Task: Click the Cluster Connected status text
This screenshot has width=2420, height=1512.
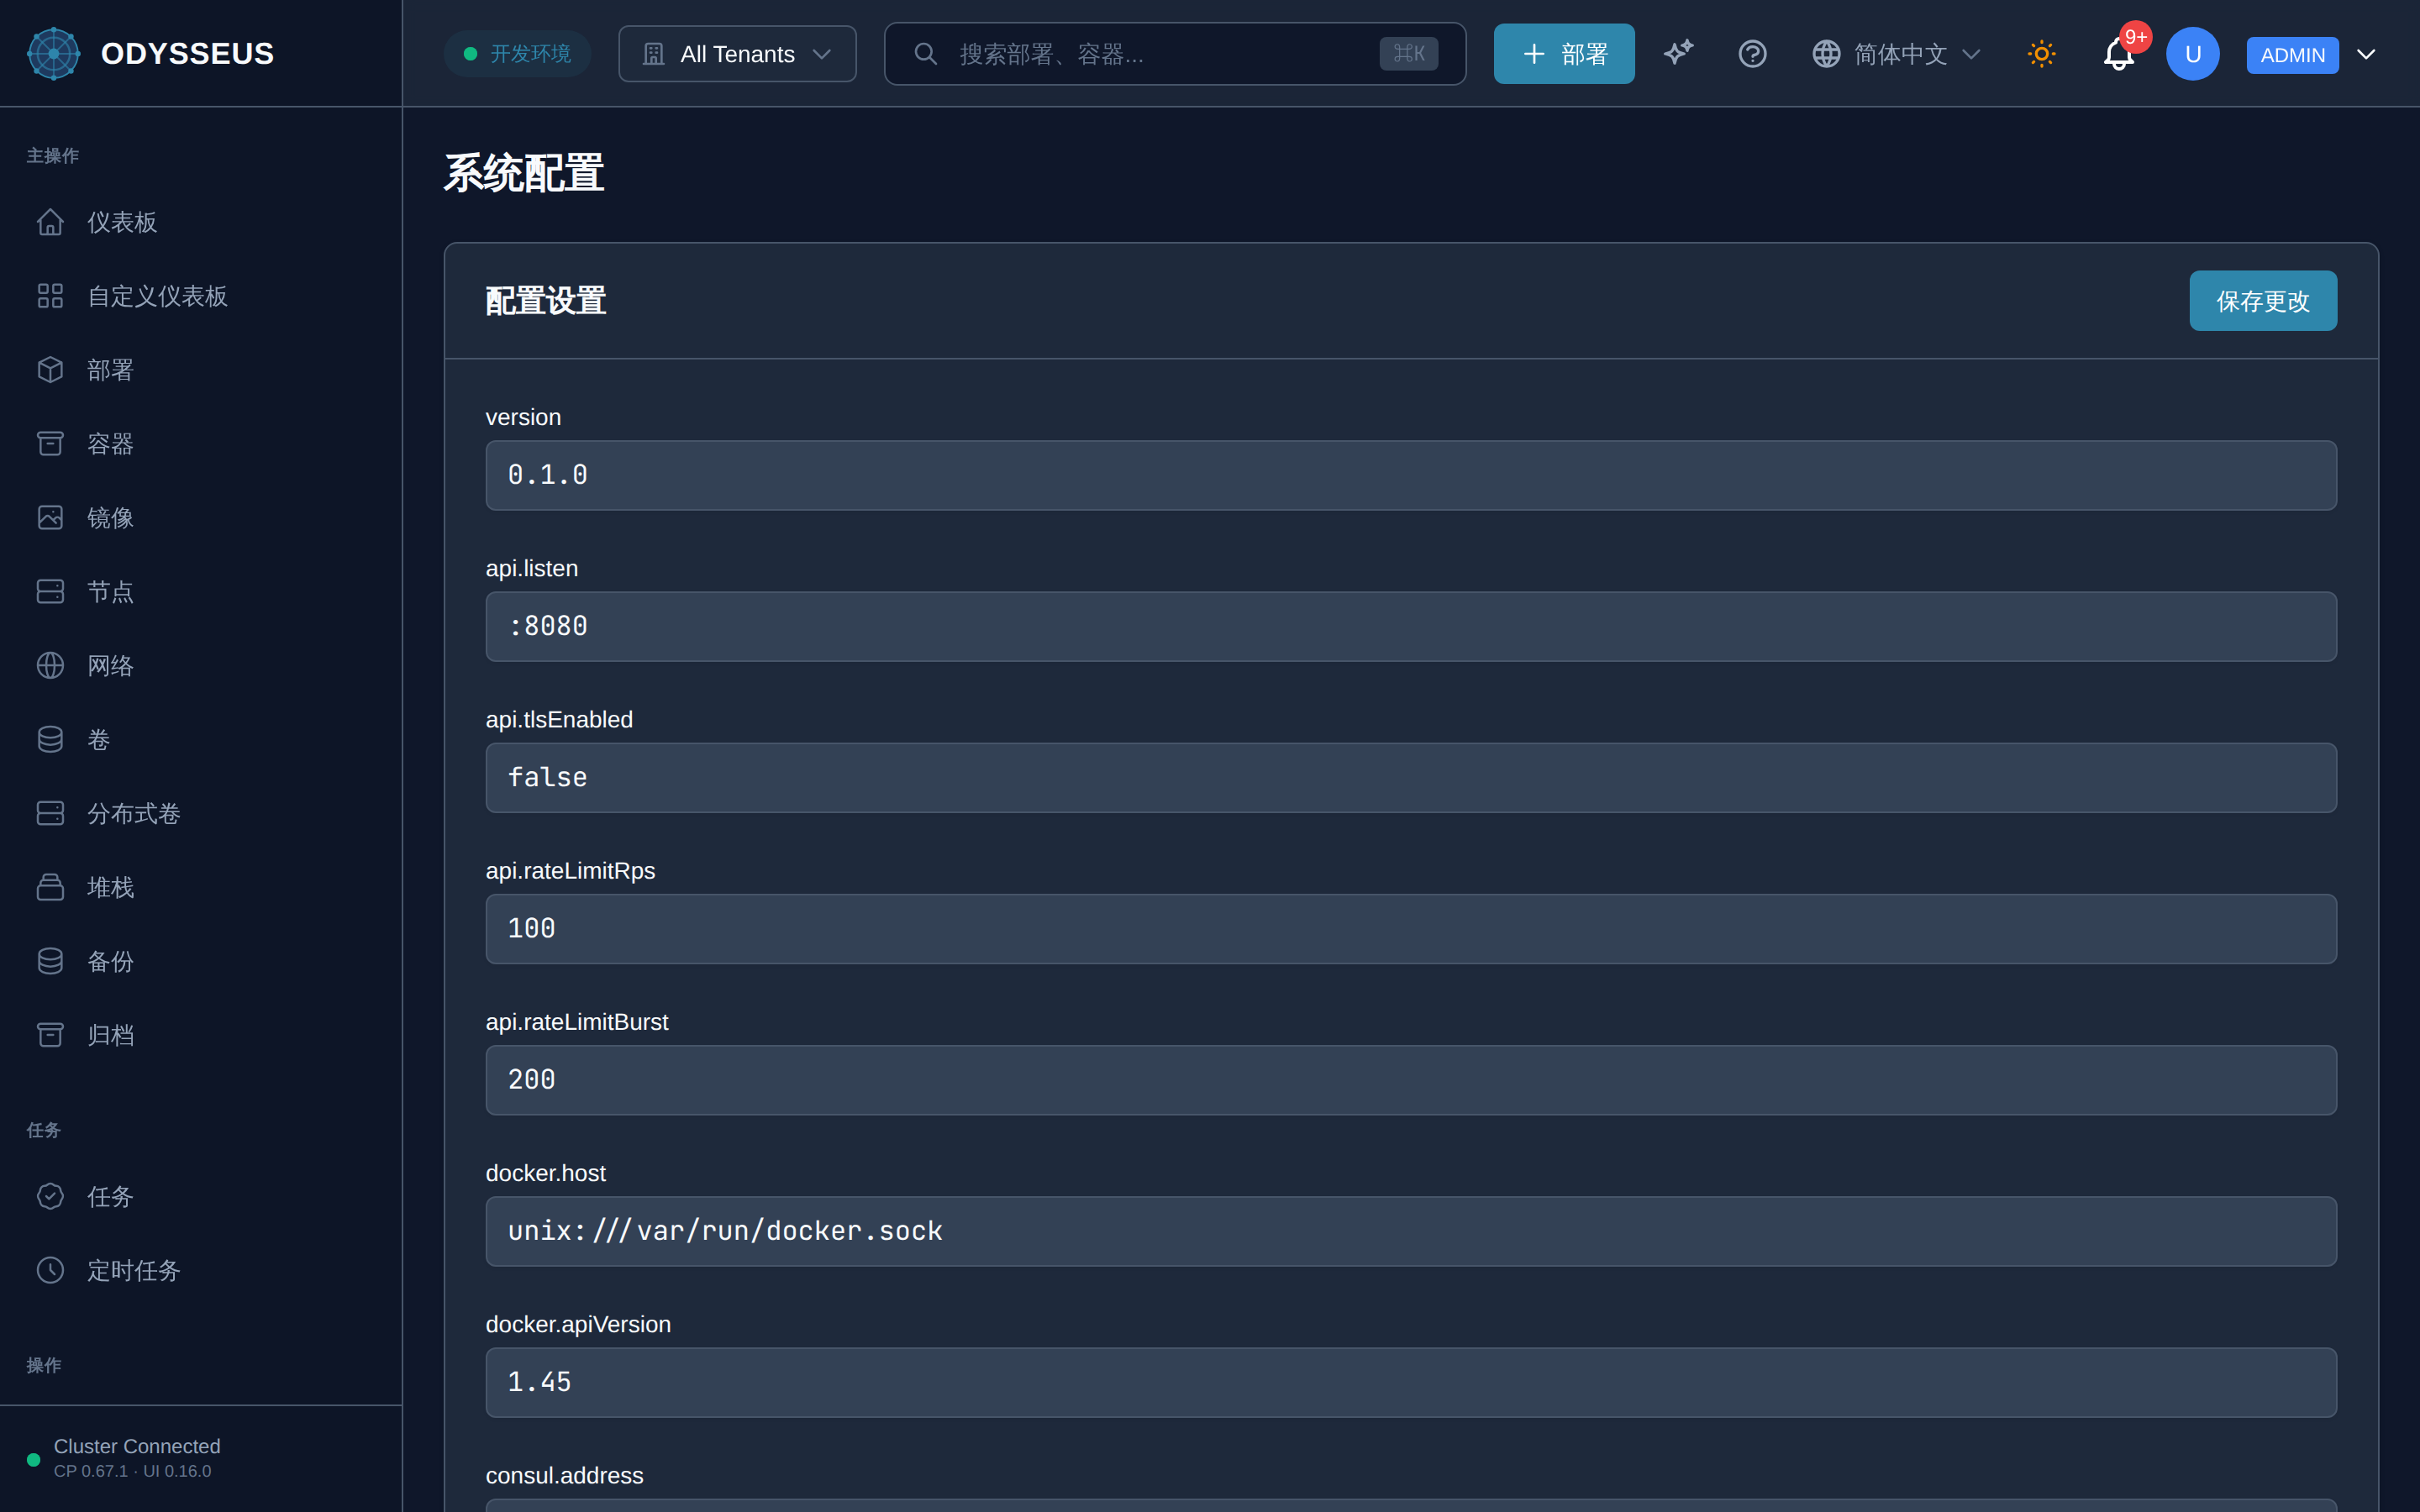Action: [x=137, y=1446]
